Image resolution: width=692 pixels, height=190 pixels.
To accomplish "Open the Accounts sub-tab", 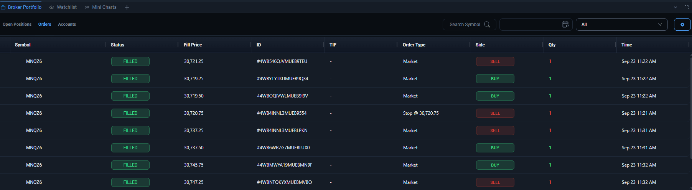I will [67, 24].
